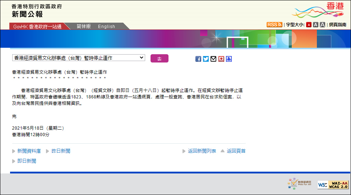The image size is (351, 195).
Task: Click the 字型大小 label
Action: [295, 25]
